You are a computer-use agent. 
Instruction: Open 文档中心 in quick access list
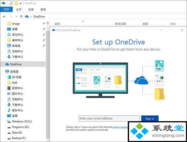[x=17, y=51]
